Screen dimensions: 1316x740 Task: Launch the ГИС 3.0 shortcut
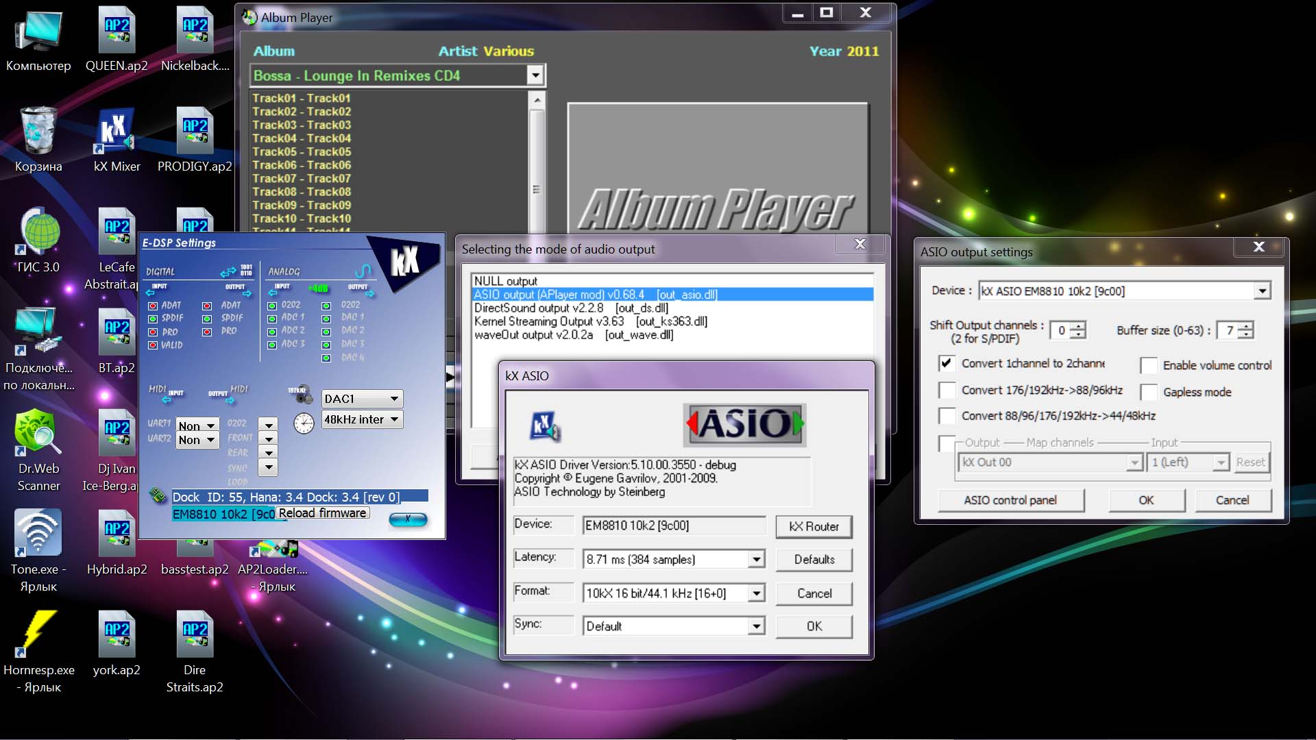point(38,241)
